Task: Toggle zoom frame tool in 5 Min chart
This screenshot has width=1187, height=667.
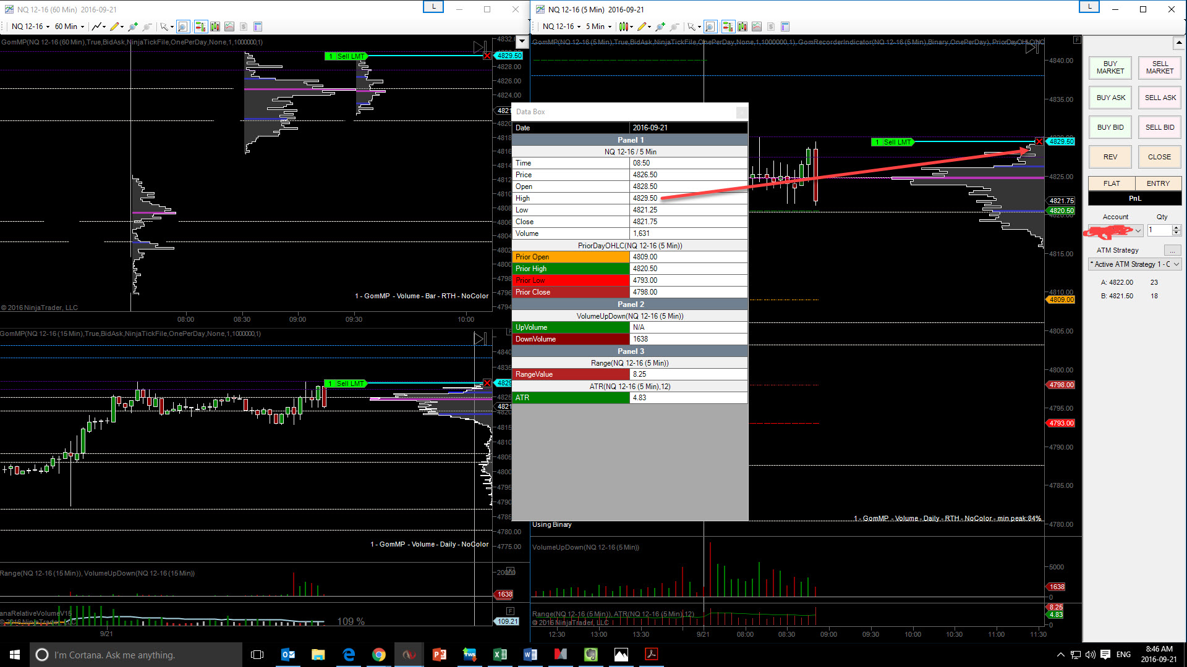Action: [710, 27]
